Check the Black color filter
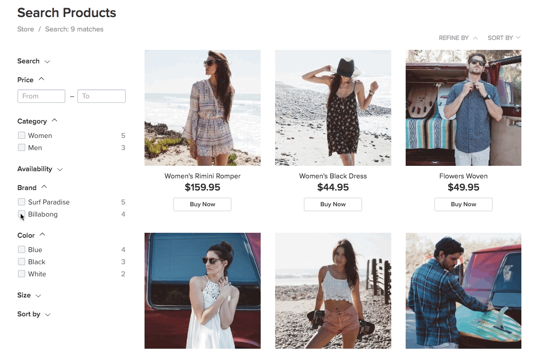Screen dimensions: 552x355 click(21, 262)
